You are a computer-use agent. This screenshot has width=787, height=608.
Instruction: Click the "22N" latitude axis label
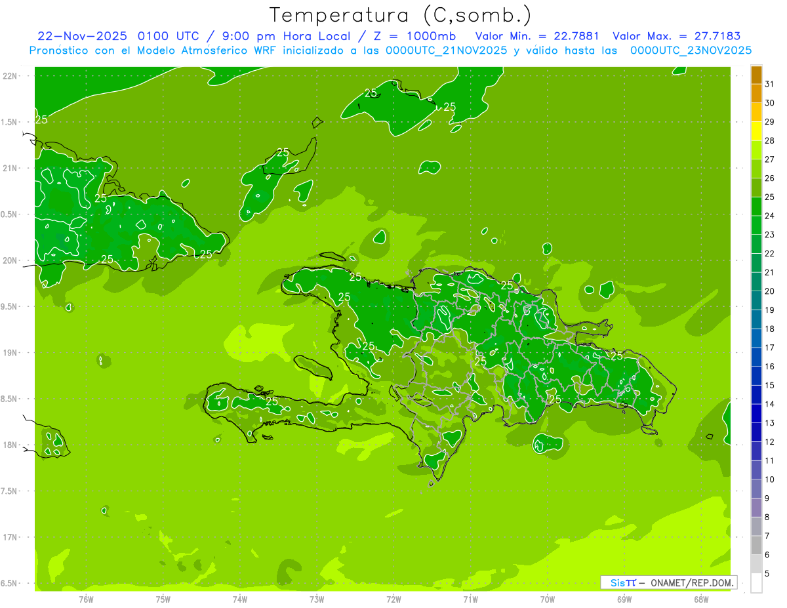tap(11, 75)
